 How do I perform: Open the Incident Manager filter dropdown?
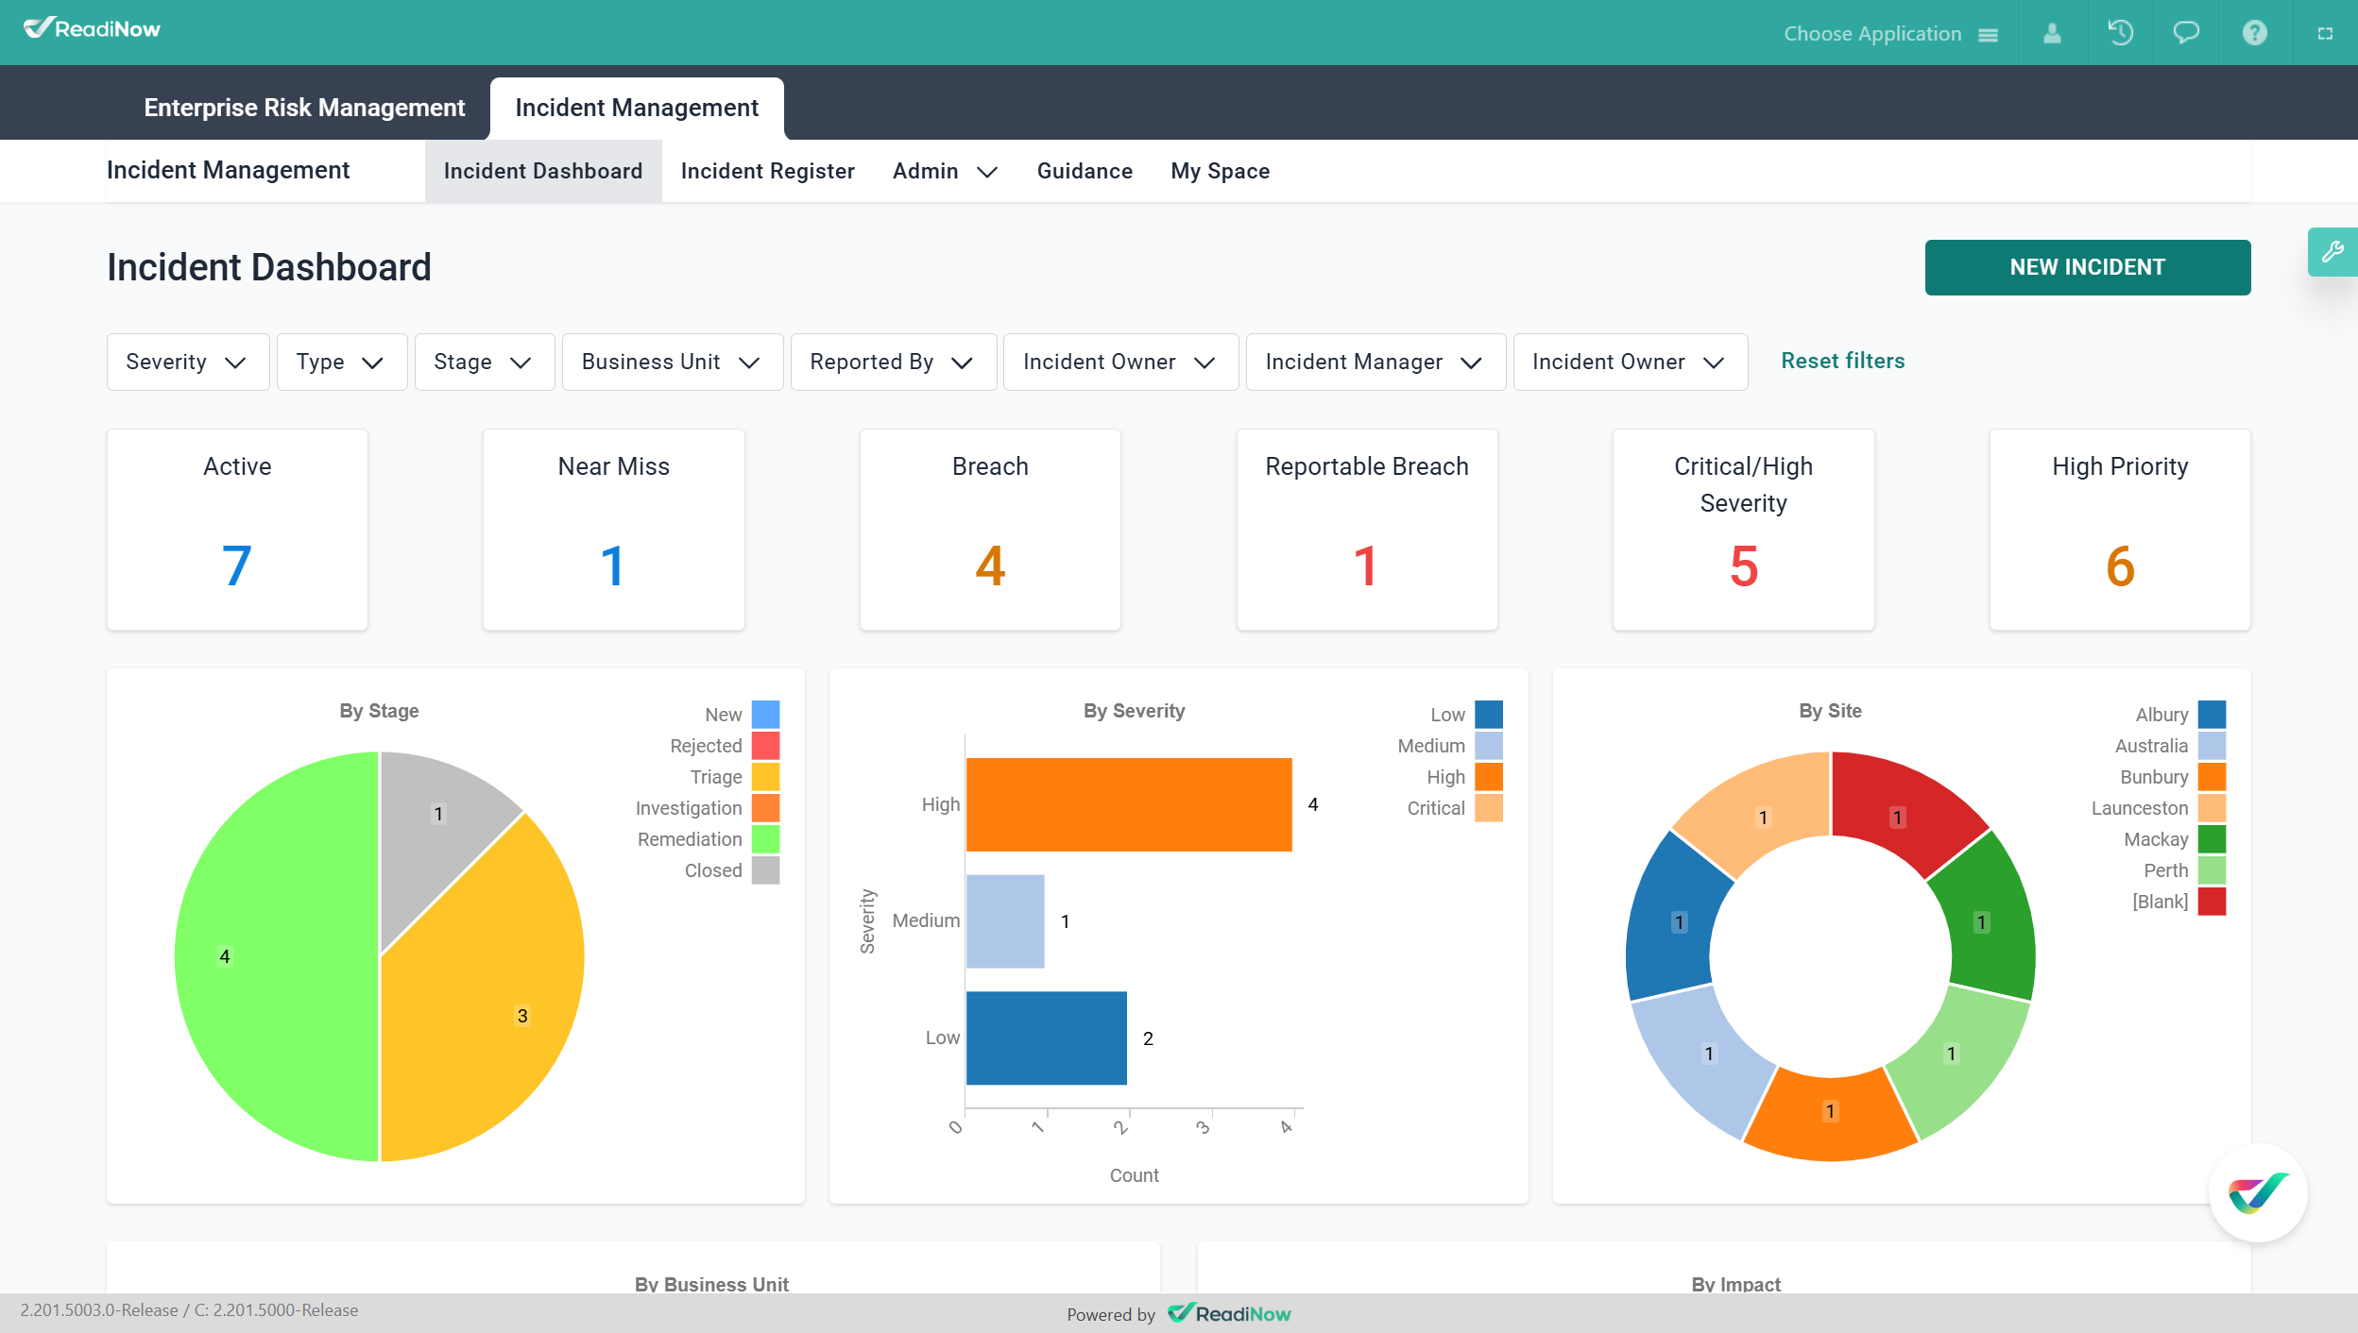1375,362
